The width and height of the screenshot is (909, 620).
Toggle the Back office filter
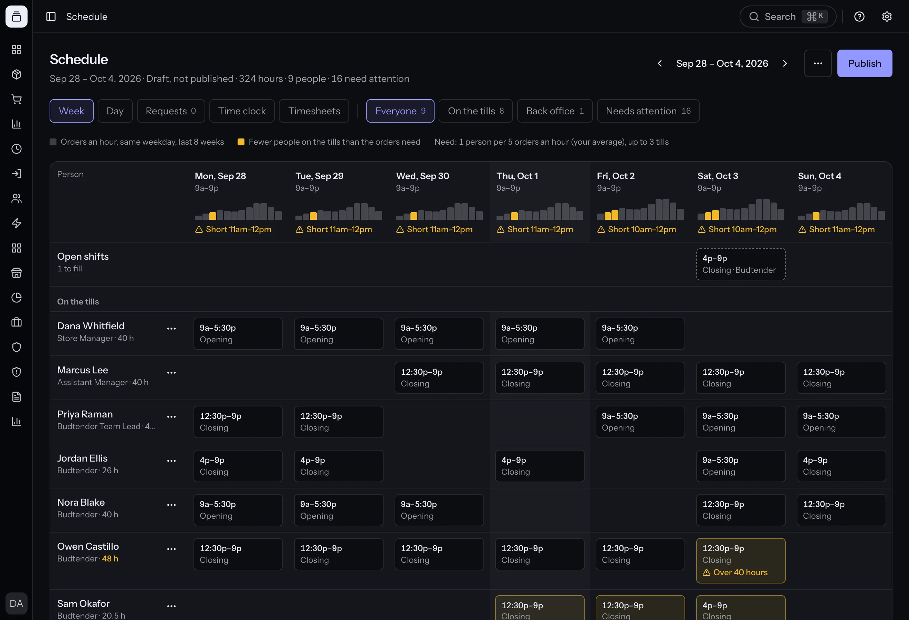pos(555,111)
